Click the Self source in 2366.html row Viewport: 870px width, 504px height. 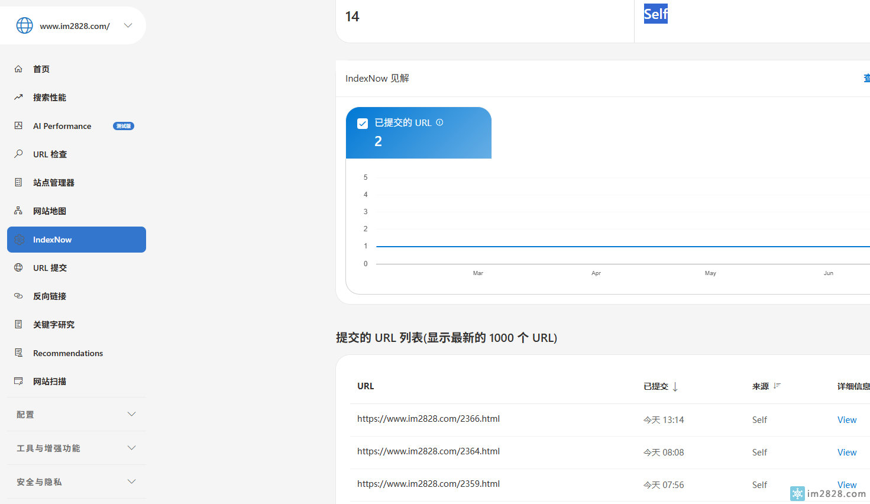click(759, 420)
